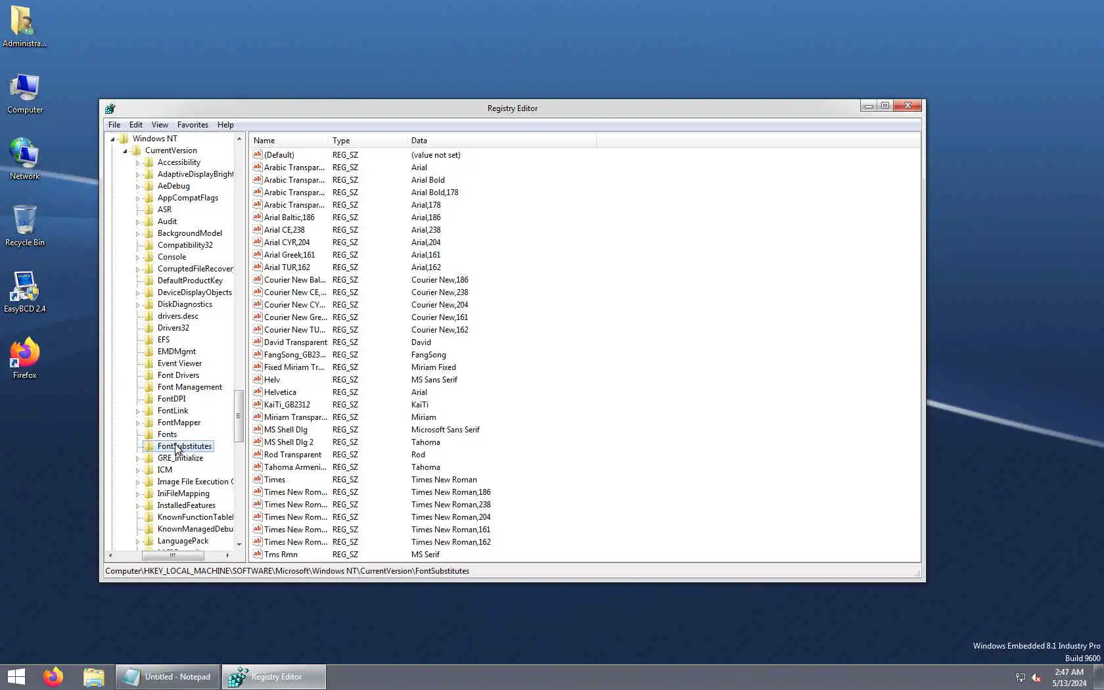
Task: Expand the AppCompatFlags key
Action: coord(137,198)
